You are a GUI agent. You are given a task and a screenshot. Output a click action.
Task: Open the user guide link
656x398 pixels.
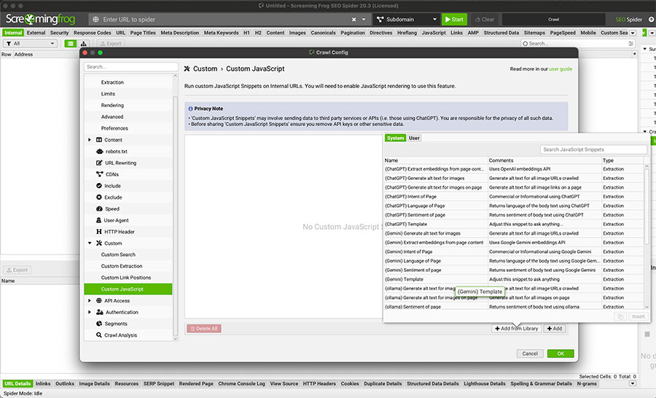point(561,69)
